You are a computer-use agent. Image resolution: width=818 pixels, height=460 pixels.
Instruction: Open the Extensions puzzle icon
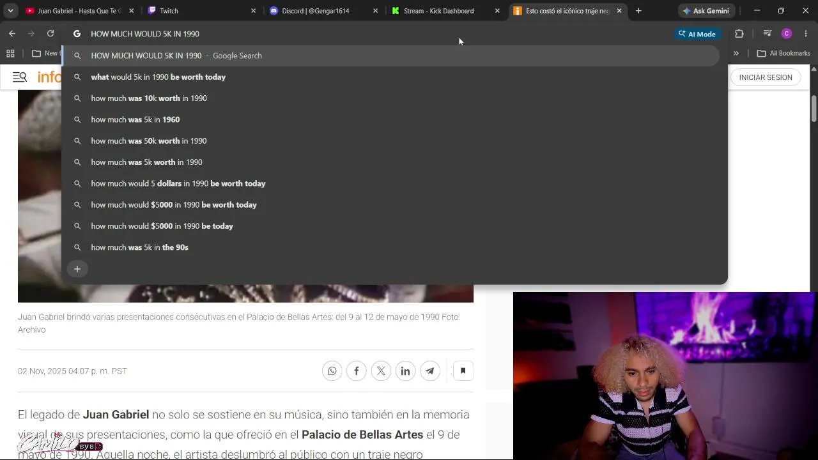(739, 34)
